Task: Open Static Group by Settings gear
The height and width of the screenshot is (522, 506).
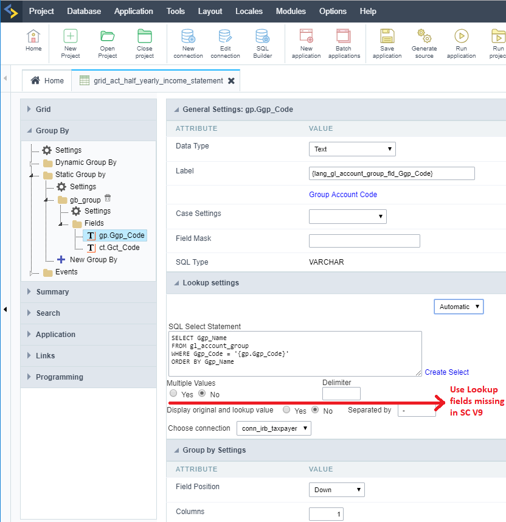Action: tap(76, 187)
